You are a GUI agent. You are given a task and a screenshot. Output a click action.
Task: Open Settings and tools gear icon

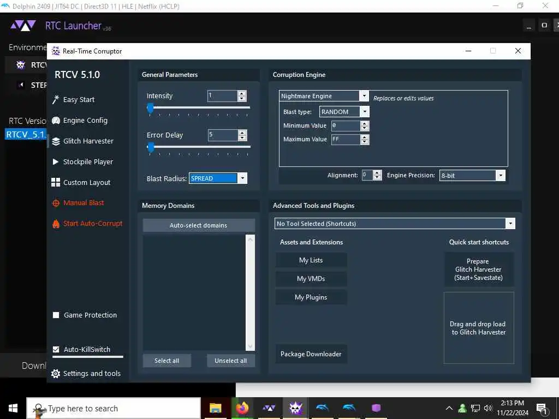click(x=56, y=373)
